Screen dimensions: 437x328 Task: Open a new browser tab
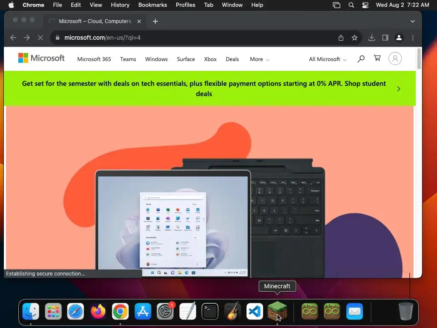click(x=155, y=21)
